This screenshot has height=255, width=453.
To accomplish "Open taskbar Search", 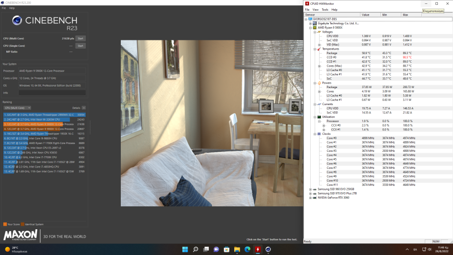I will coord(196,249).
